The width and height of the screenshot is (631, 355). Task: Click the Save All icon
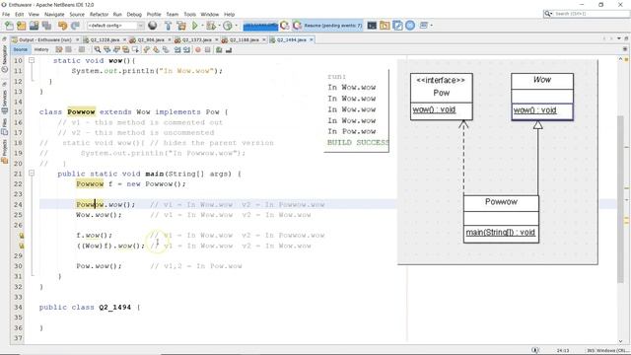[x=46, y=26]
